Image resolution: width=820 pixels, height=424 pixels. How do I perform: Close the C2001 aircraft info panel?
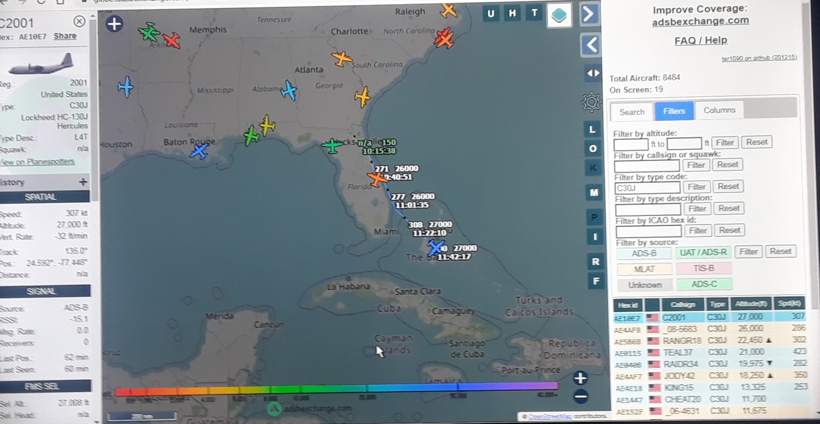pyautogui.click(x=79, y=22)
